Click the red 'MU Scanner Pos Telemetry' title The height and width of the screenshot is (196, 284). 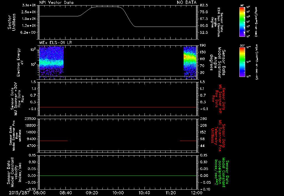click(x=219, y=136)
